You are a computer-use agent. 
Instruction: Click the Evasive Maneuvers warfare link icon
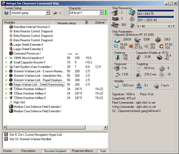pyautogui.click(x=11, y=71)
